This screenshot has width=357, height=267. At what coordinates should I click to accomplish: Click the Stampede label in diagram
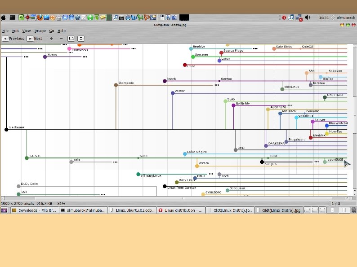[x=126, y=83]
